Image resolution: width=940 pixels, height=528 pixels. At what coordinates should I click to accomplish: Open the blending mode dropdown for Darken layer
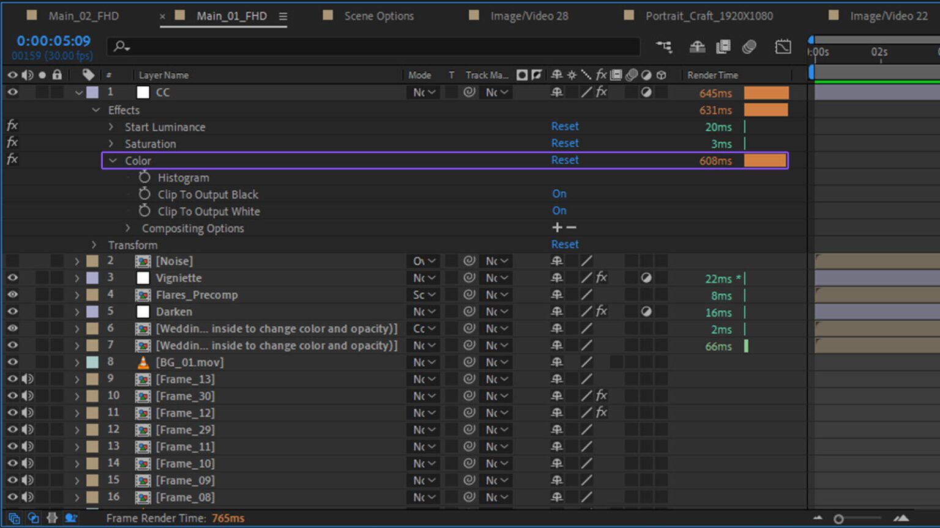click(x=423, y=312)
